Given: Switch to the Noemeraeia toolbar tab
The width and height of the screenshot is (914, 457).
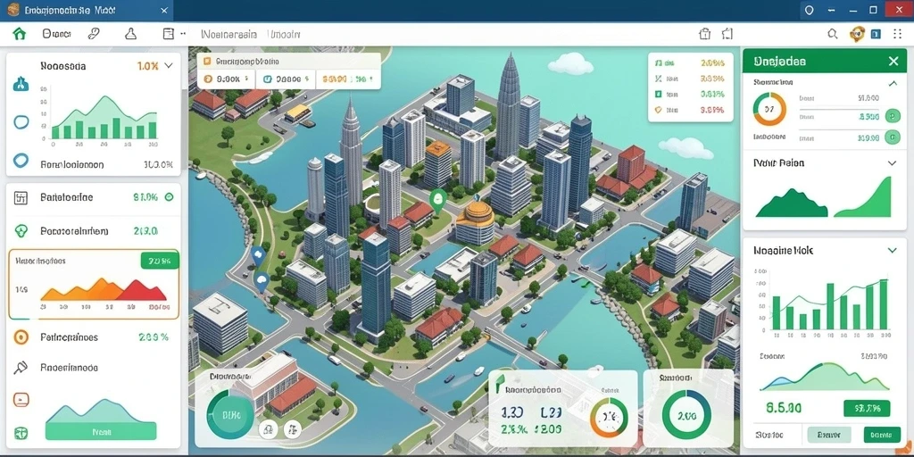Looking at the screenshot, I should (228, 35).
